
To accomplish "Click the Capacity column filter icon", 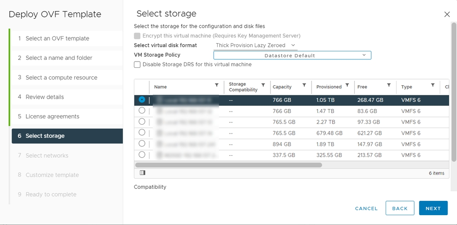I will (x=304, y=85).
